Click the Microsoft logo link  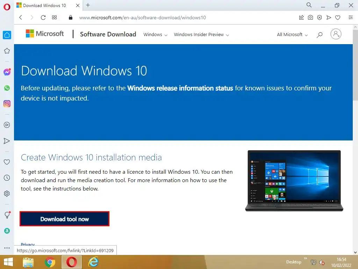click(45, 34)
